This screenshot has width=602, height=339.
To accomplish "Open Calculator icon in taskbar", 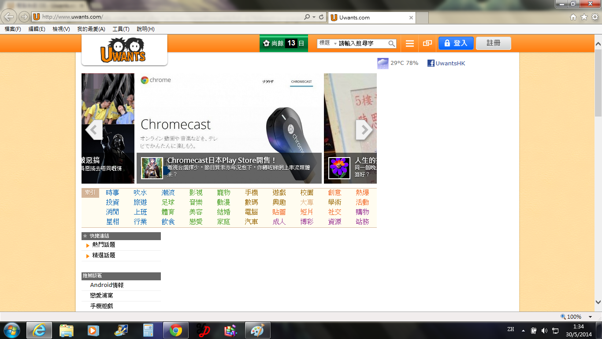I will [148, 330].
